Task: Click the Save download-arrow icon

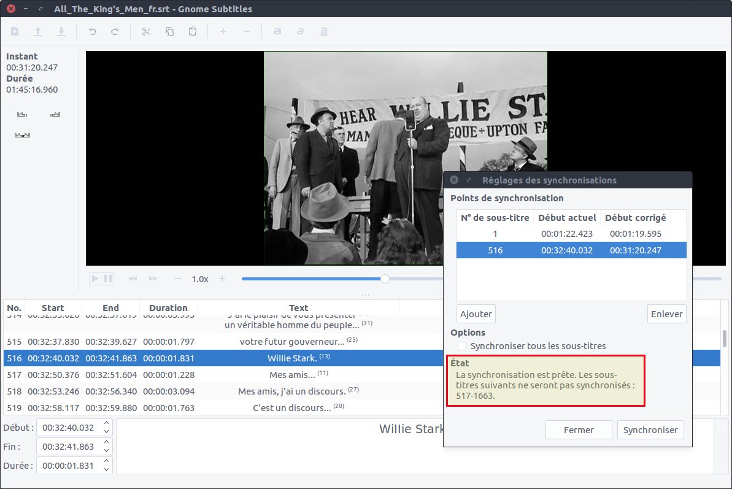Action: click(x=61, y=31)
